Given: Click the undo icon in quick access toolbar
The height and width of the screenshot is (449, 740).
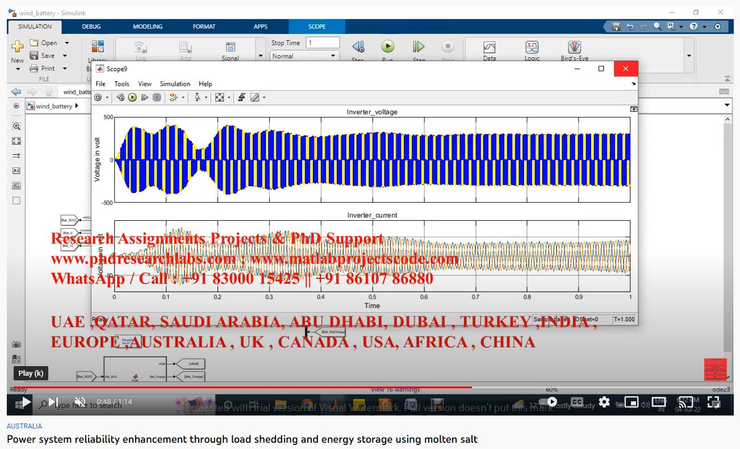Looking at the screenshot, I should pos(630,27).
